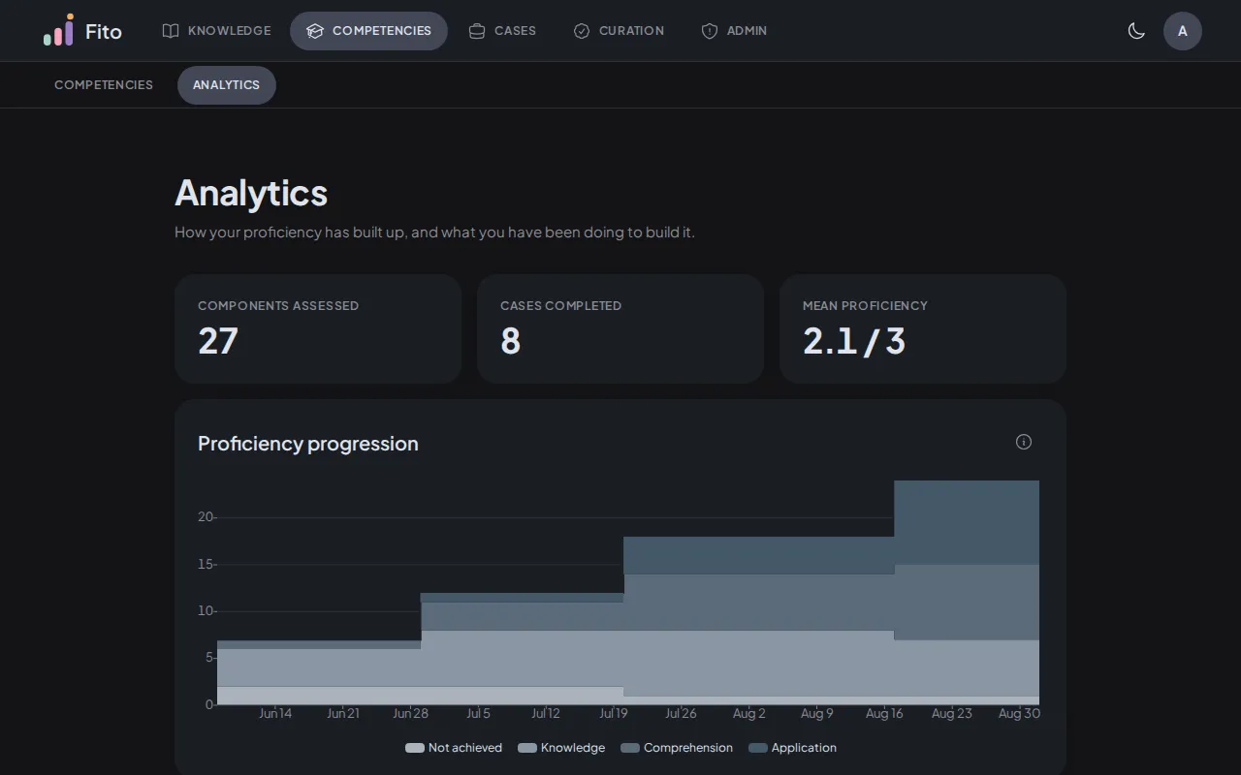Screen dimensions: 1241x775
Task: Click the Fito brand name
Action: [x=104, y=31]
